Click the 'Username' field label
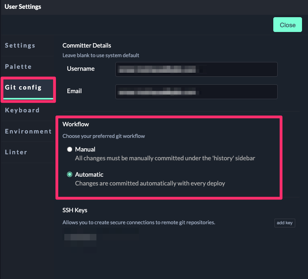308x279 pixels. pos(81,69)
